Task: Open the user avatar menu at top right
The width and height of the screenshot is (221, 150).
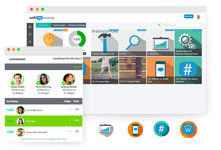Action: (x=198, y=17)
